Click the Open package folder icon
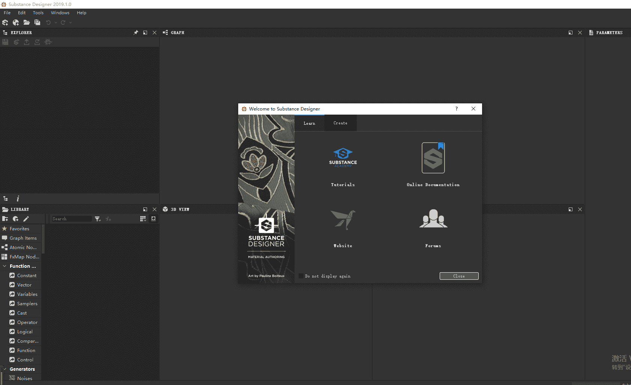631x385 pixels. pyautogui.click(x=27, y=22)
